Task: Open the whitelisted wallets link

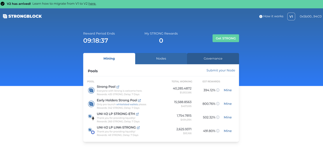Action: (127, 104)
